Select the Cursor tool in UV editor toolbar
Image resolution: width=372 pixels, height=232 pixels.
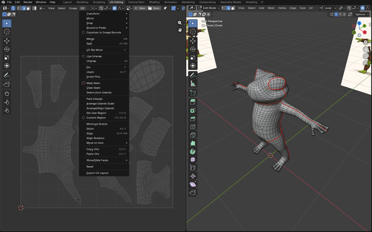[7, 32]
